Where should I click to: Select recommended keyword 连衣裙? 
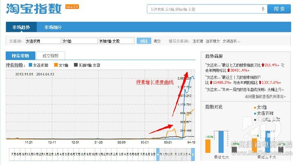(198, 41)
